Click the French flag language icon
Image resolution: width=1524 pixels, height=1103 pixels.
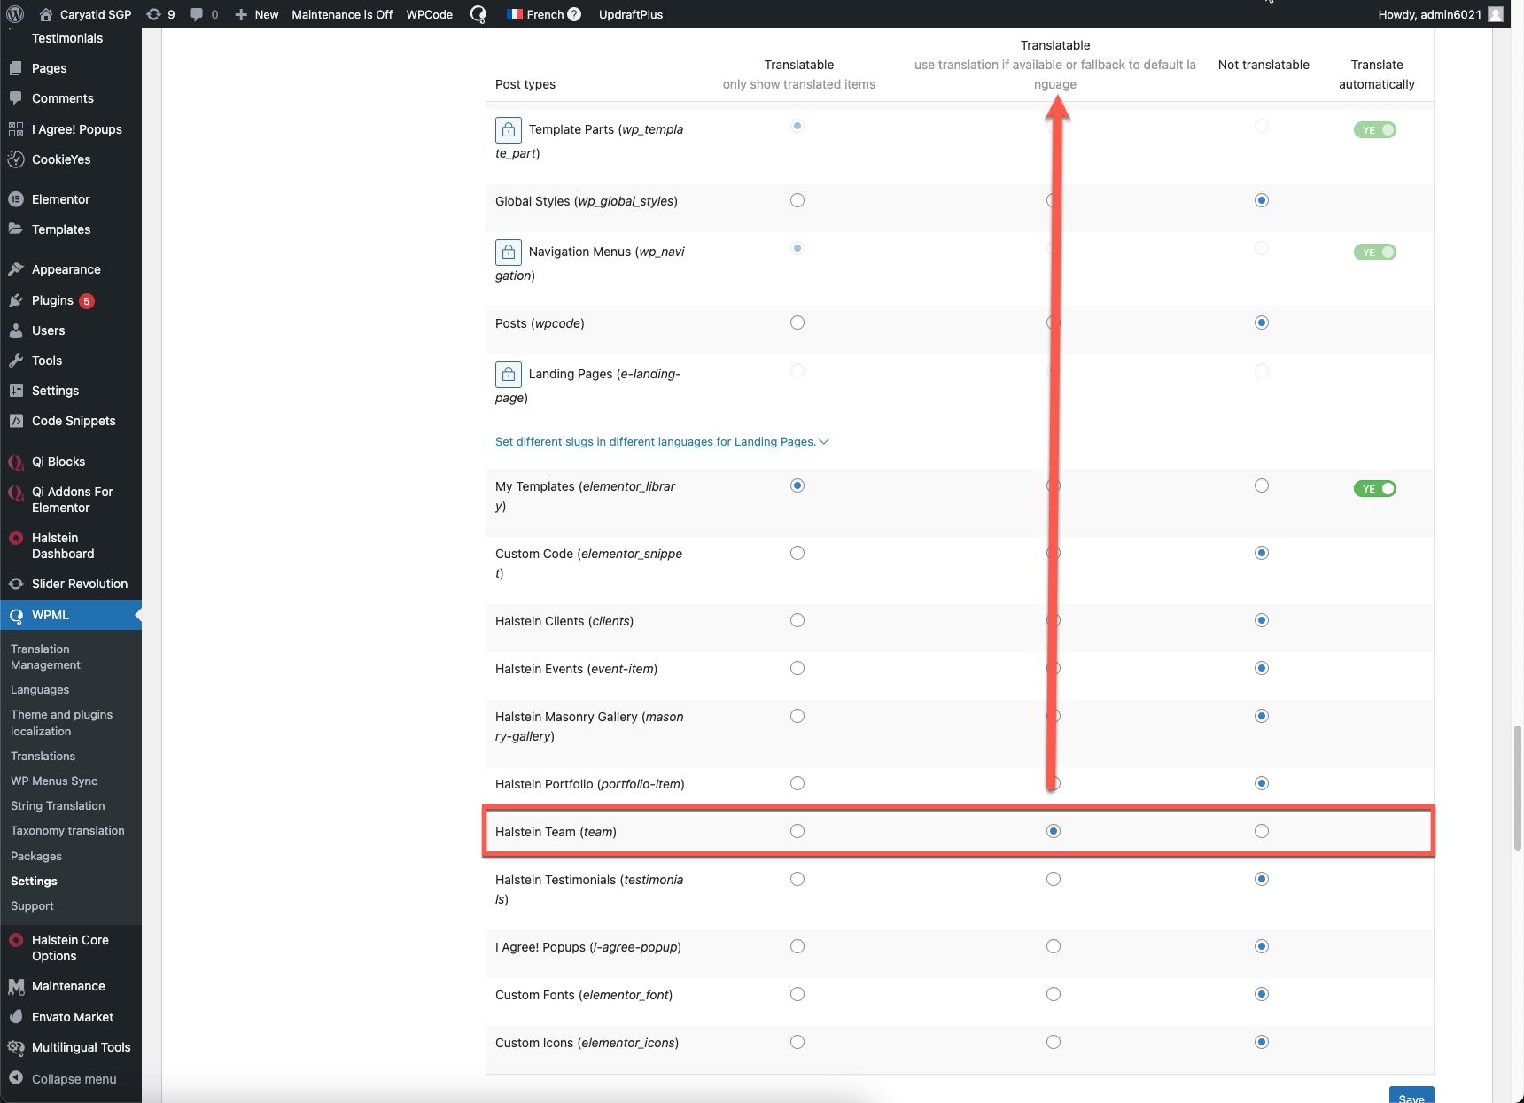coord(515,14)
